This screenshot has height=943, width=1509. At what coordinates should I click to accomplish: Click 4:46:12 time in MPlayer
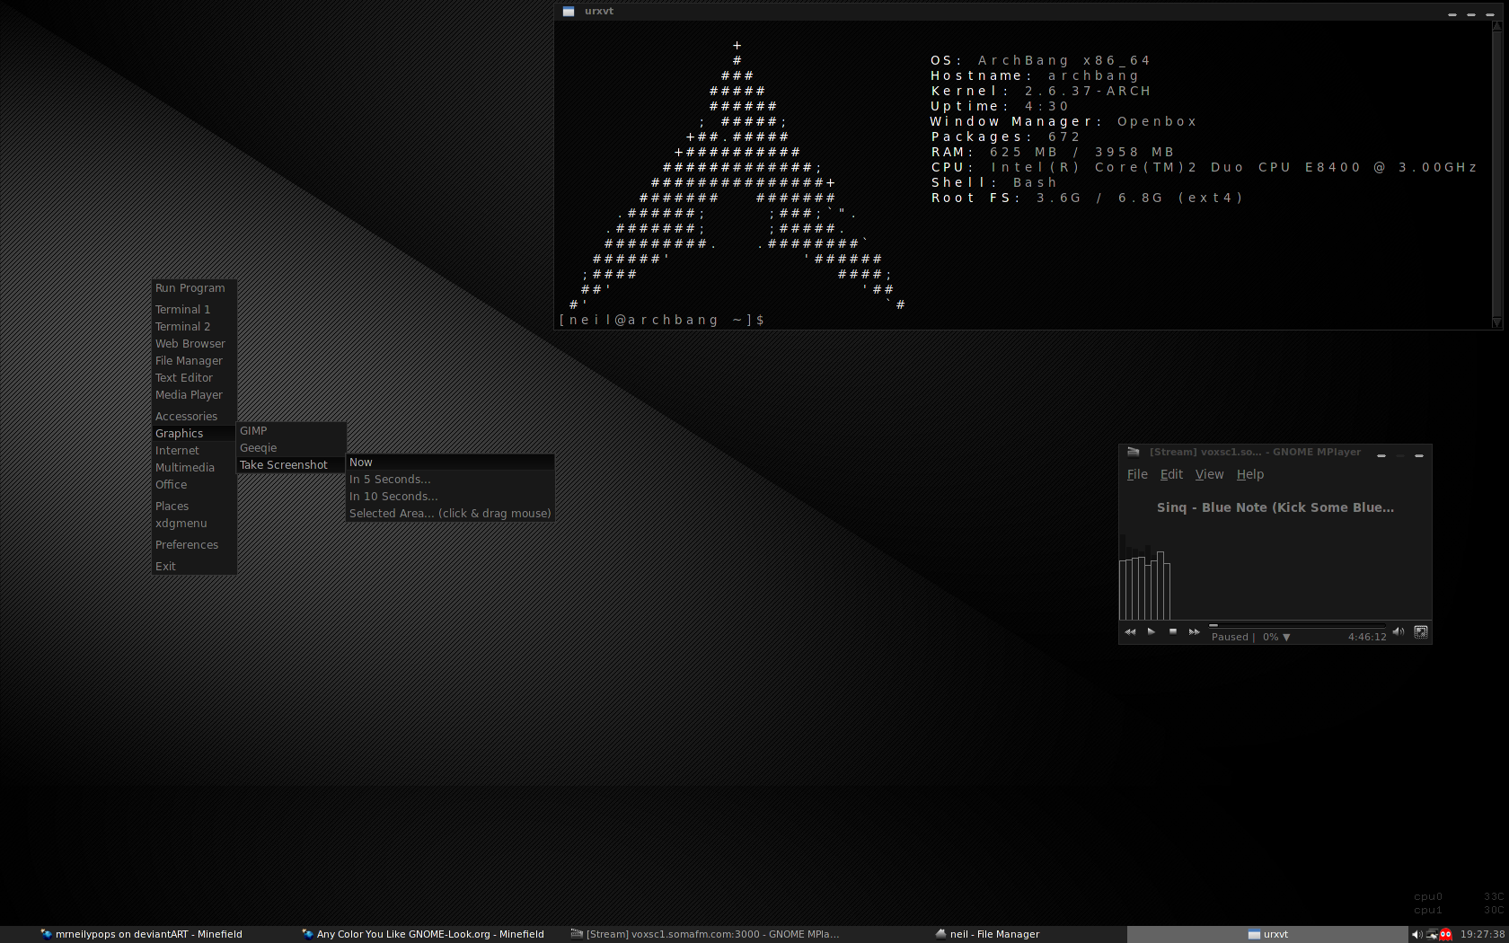[1367, 638]
